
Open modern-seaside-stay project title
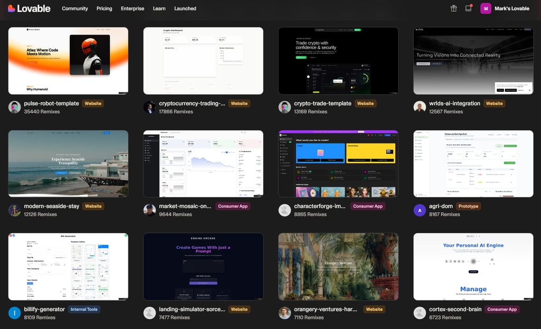tap(51, 206)
